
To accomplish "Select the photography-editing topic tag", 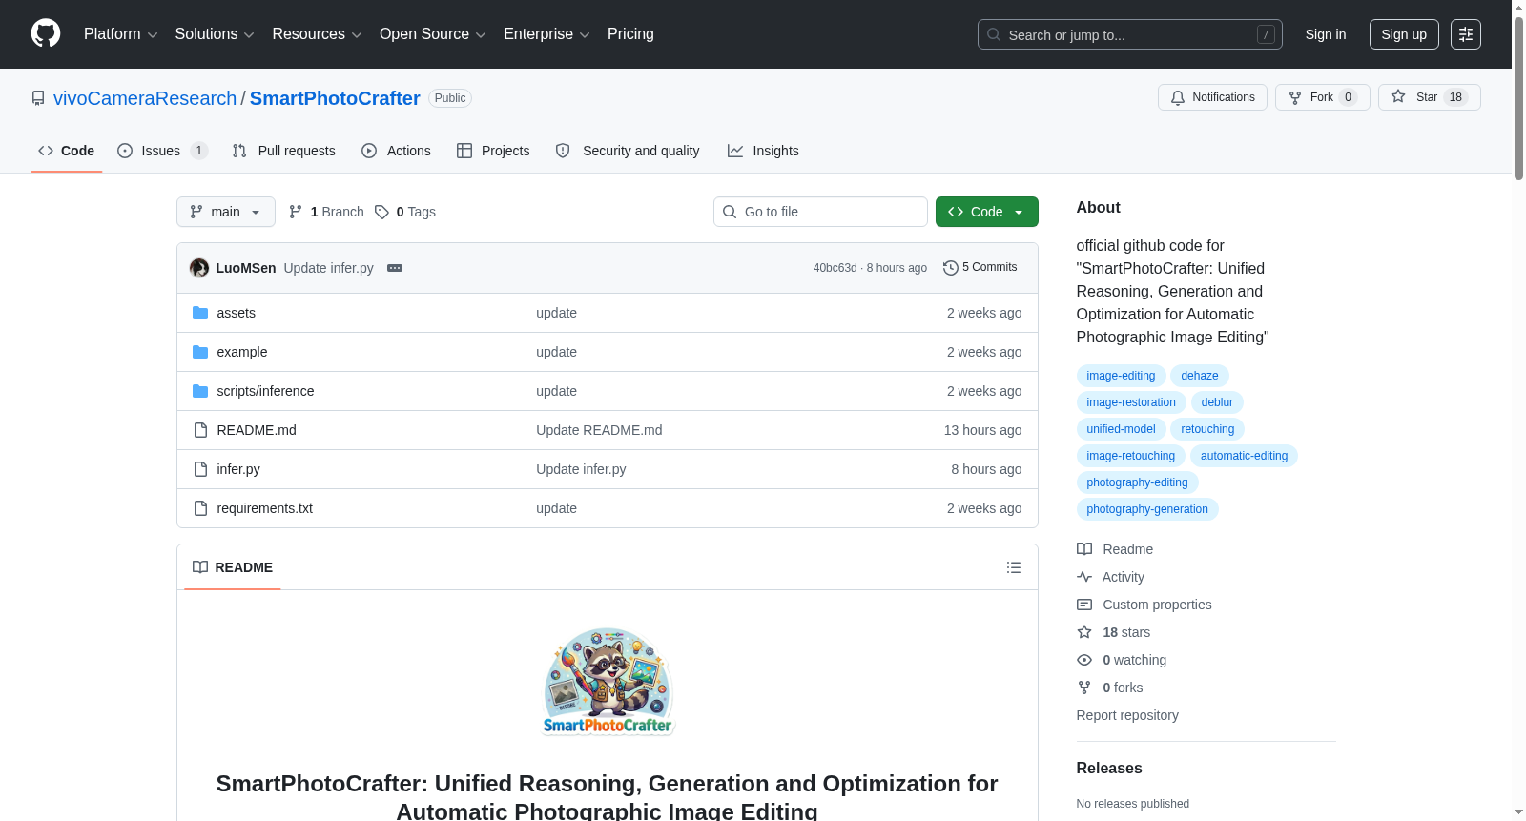I will (x=1137, y=482).
